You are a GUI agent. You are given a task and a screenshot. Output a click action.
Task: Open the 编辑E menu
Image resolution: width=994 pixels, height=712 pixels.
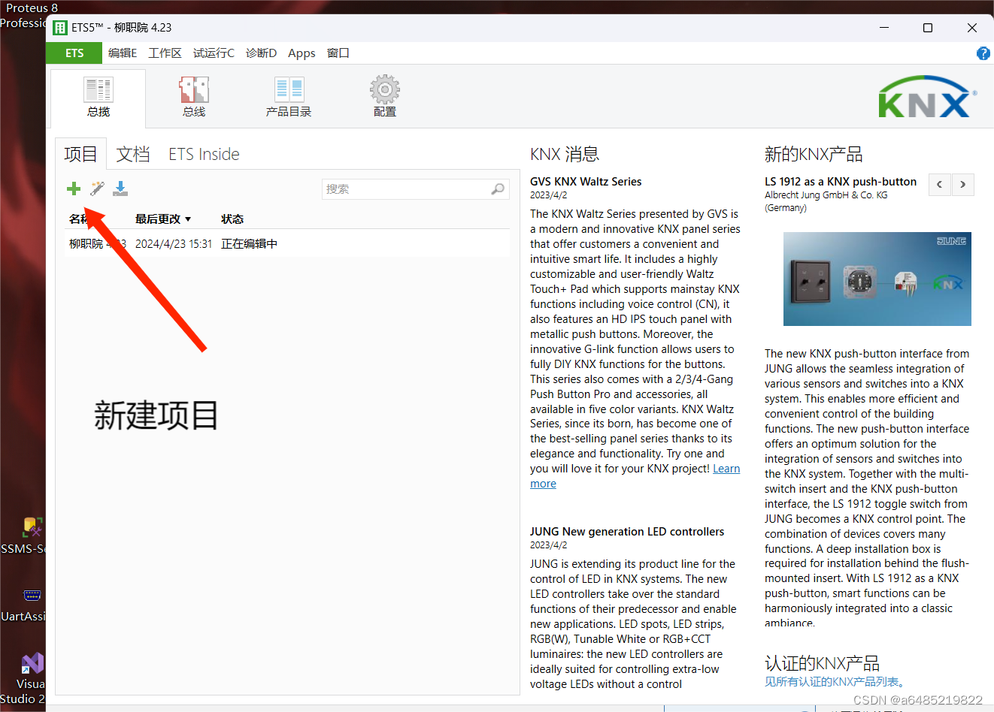coord(123,53)
